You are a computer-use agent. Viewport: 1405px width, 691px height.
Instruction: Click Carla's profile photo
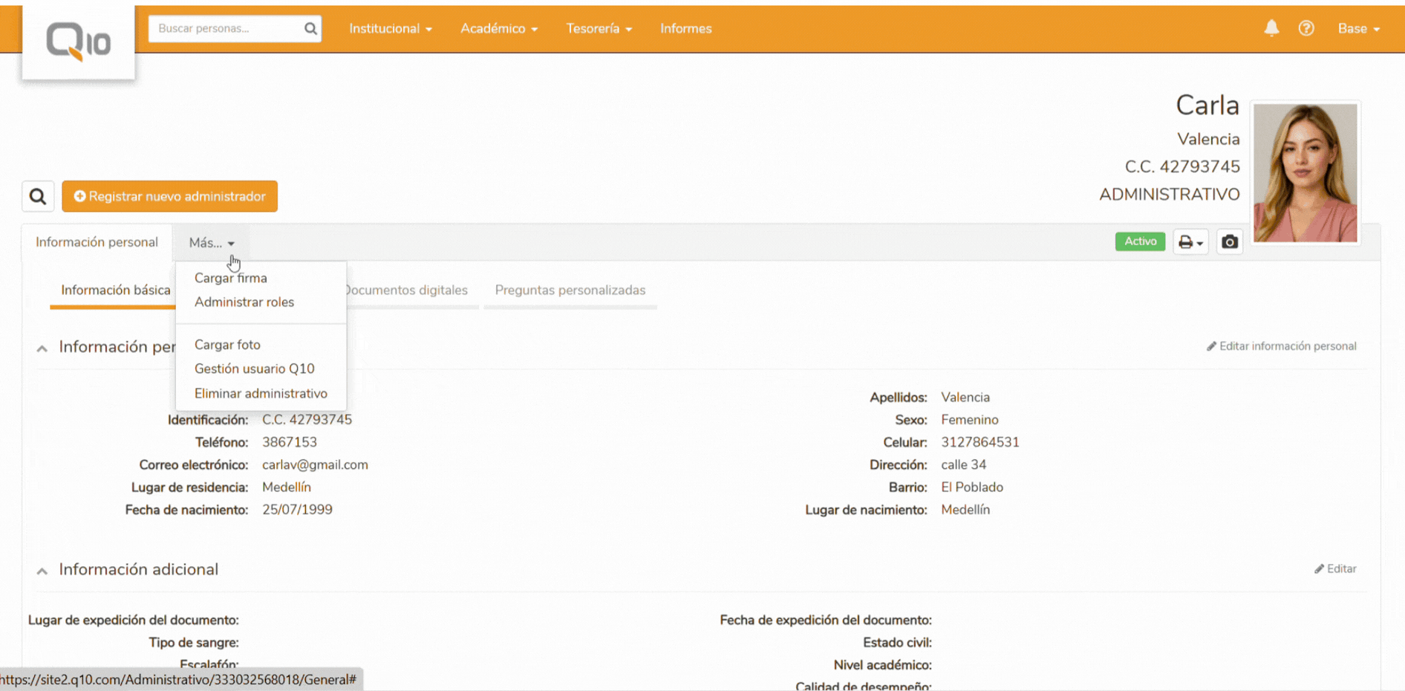[x=1305, y=172]
